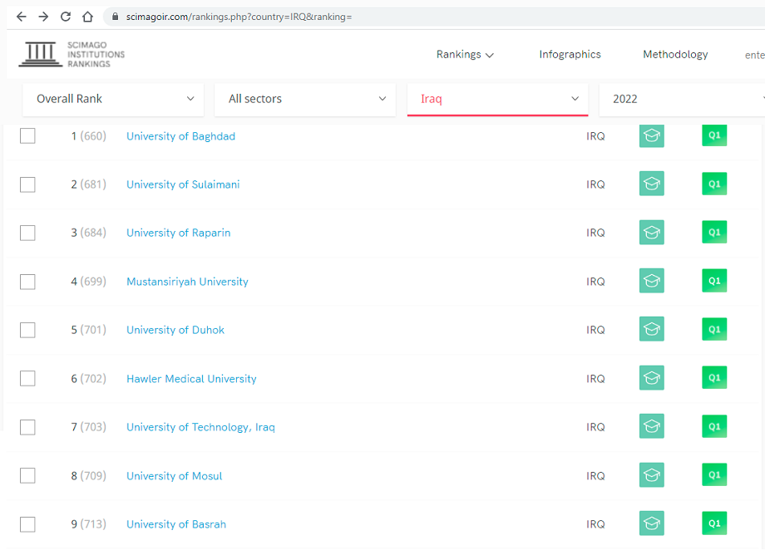This screenshot has width=765, height=550.
Task: Open the Mustansiriyah University link
Action: point(187,282)
